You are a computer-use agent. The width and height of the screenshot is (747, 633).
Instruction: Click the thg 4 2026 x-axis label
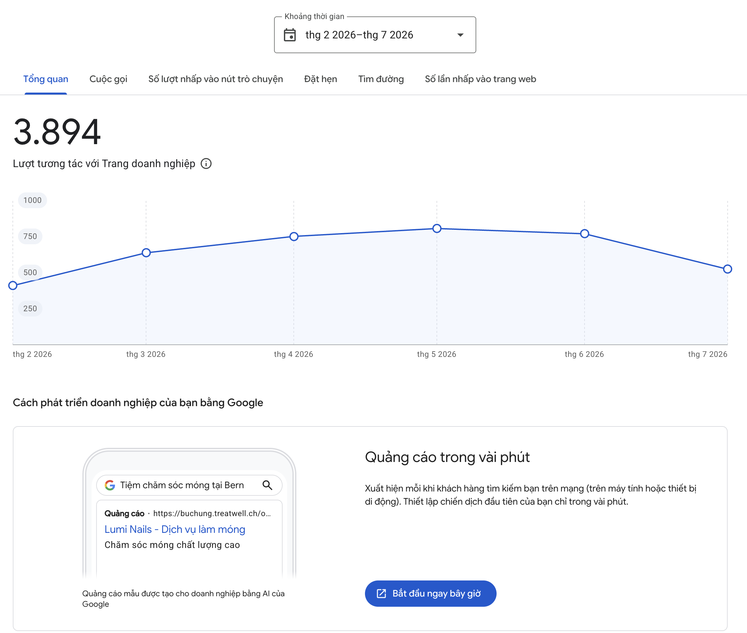point(293,354)
